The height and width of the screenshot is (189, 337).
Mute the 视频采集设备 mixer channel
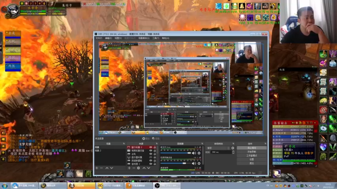(x=194, y=163)
